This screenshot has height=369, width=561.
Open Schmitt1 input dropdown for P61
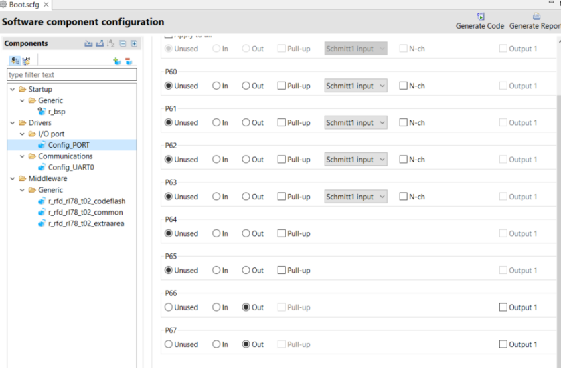coord(355,122)
